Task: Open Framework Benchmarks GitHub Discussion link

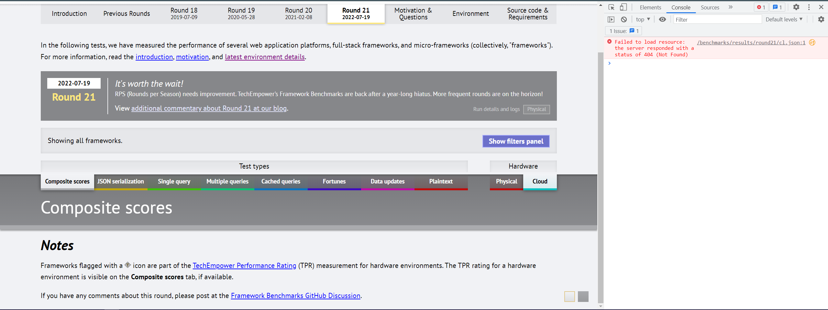Action: coord(296,295)
